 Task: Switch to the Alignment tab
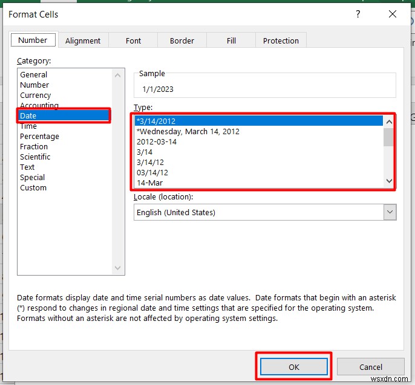point(83,40)
